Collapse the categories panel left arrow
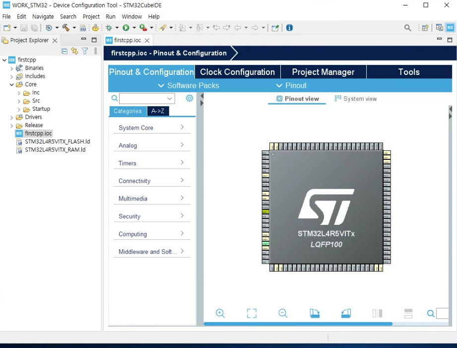457x348 pixels. point(201,96)
